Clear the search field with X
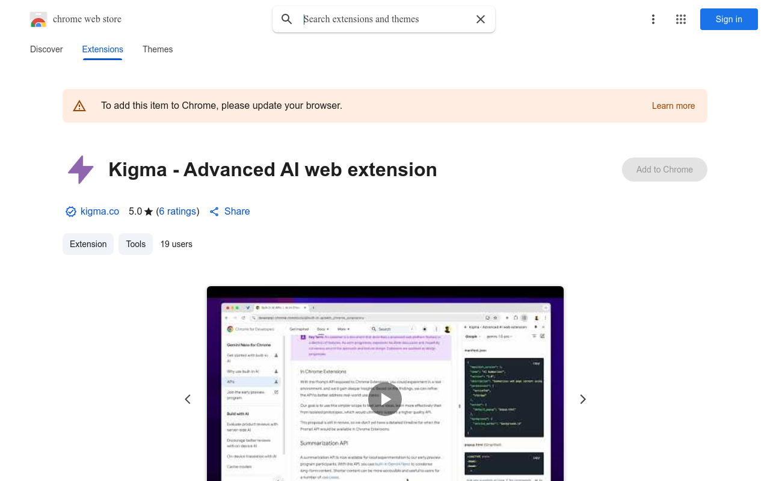The width and height of the screenshot is (770, 481). click(481, 19)
